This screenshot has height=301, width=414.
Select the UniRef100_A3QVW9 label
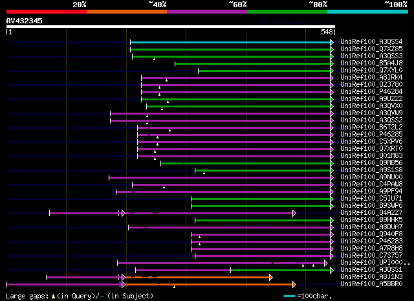tap(371, 113)
